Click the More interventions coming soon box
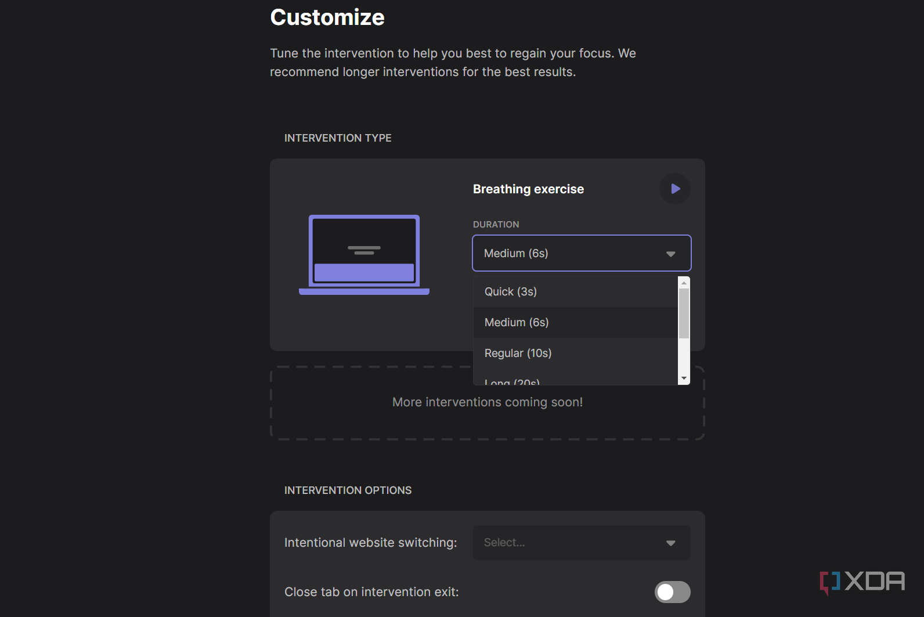 point(488,403)
